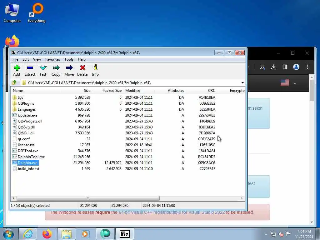
Task: Open the green browser taskbar icon
Action: coord(105,234)
